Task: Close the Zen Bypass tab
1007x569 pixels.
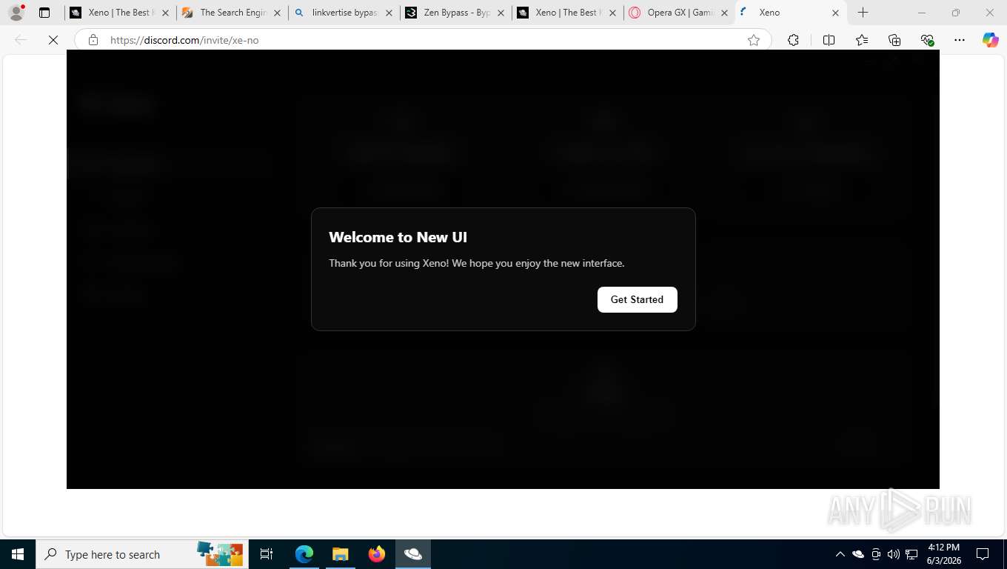Action: (x=501, y=13)
